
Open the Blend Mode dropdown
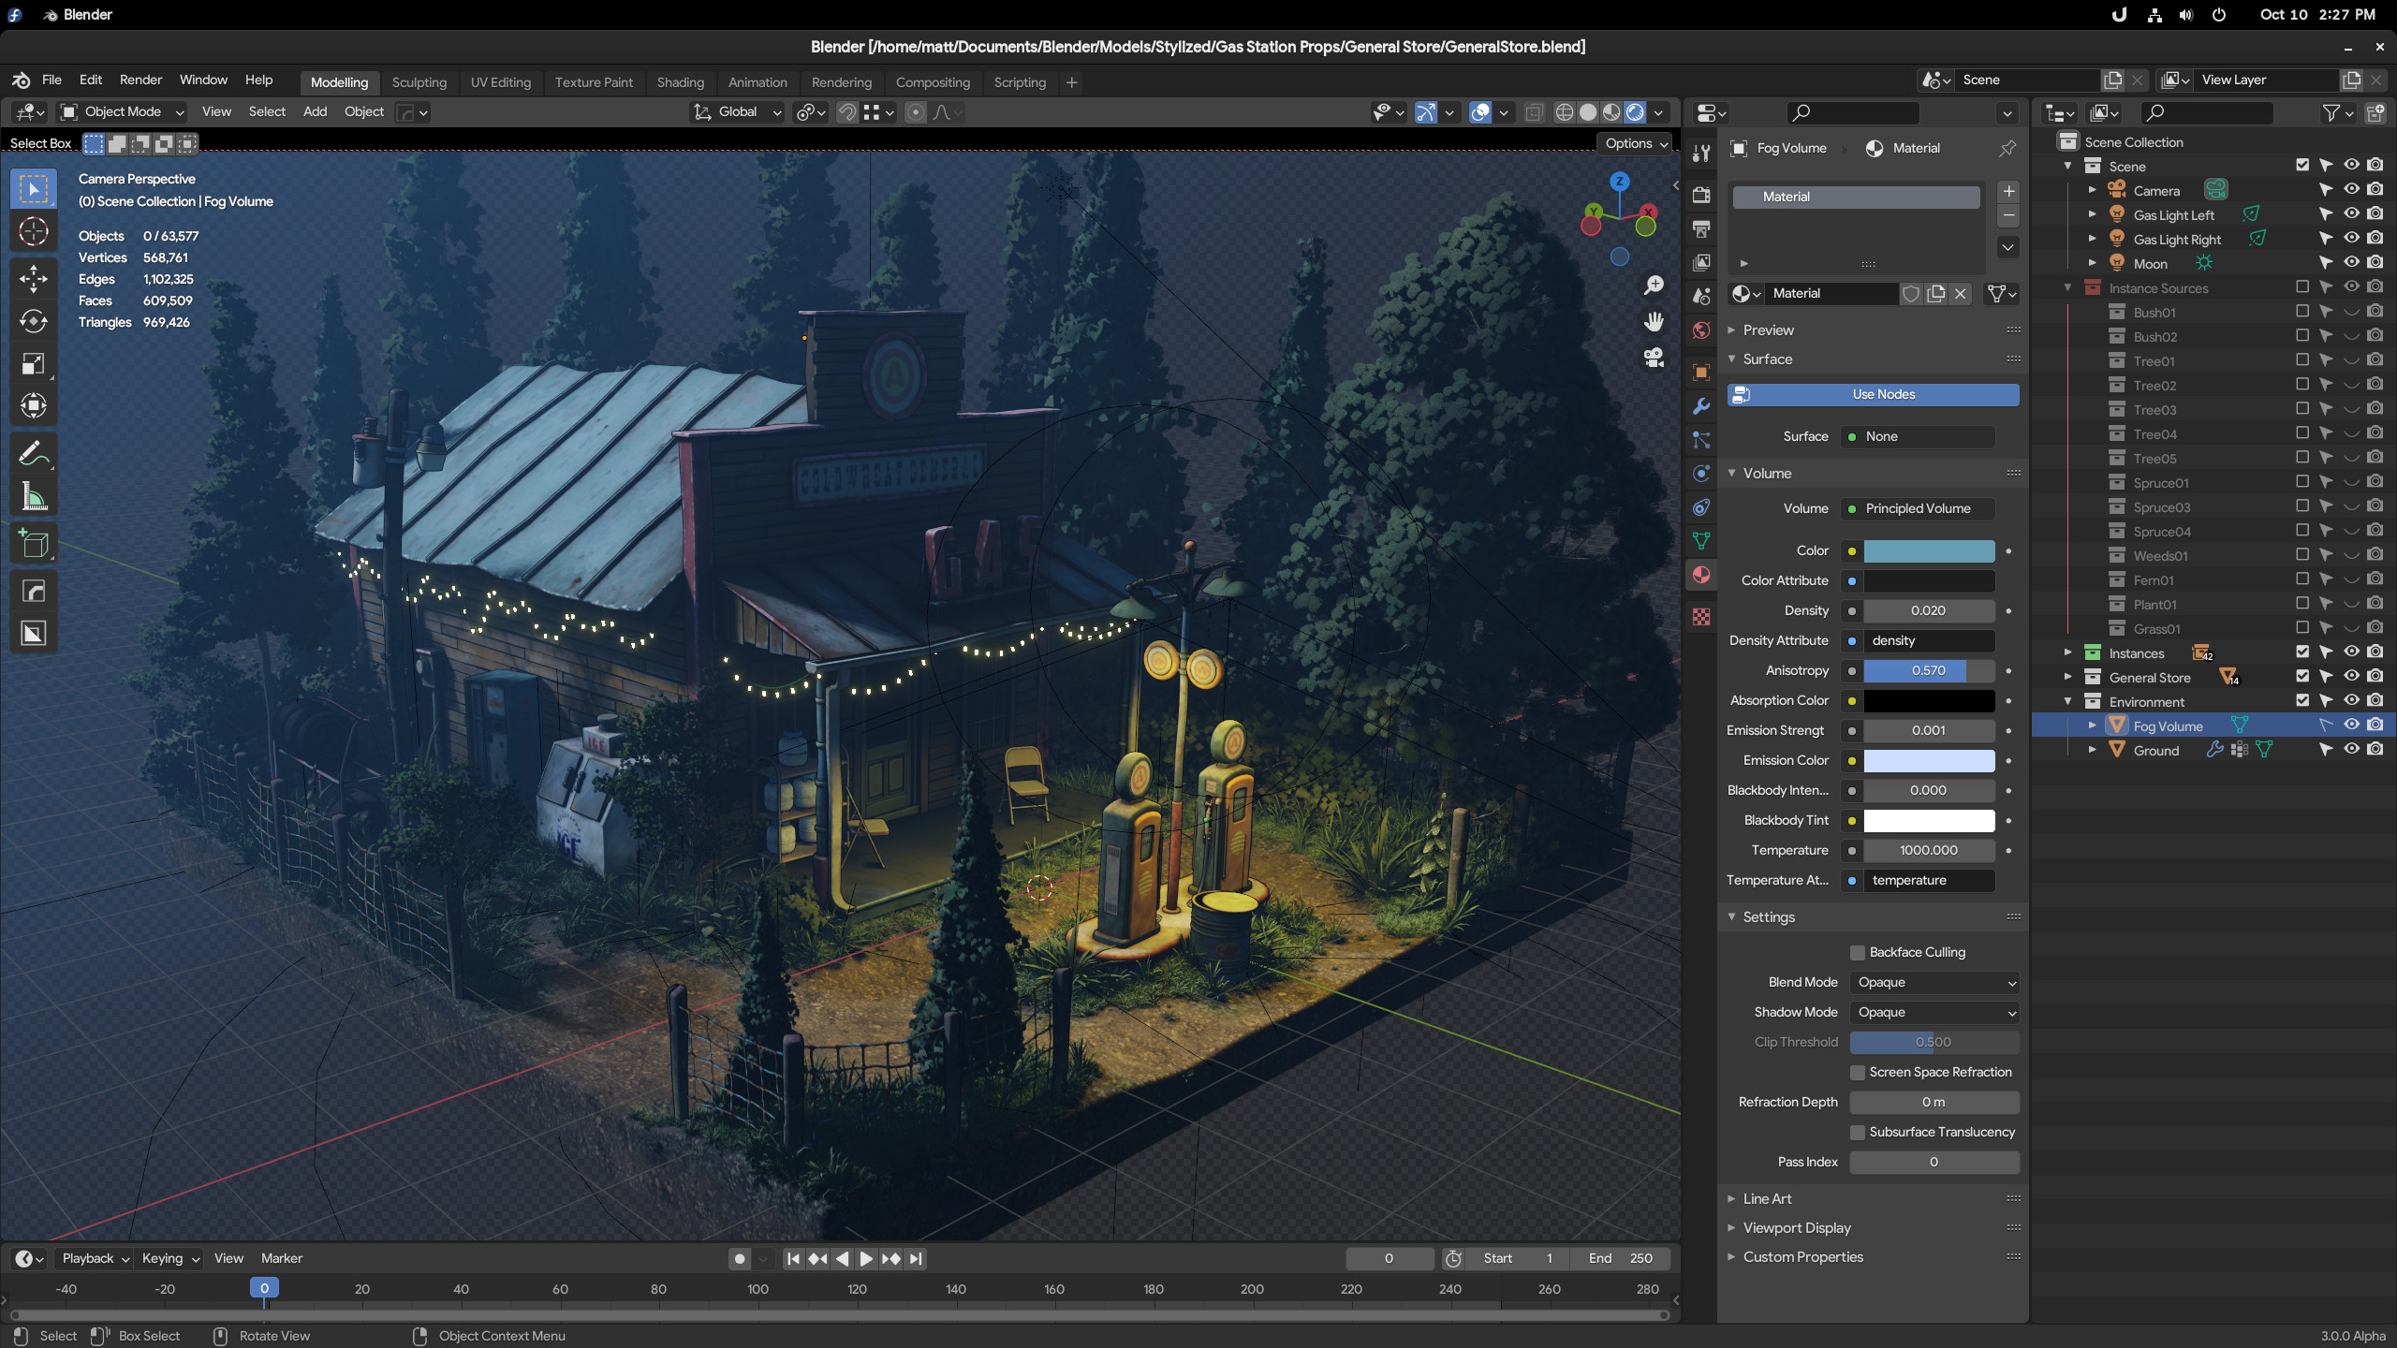pos(1934,983)
